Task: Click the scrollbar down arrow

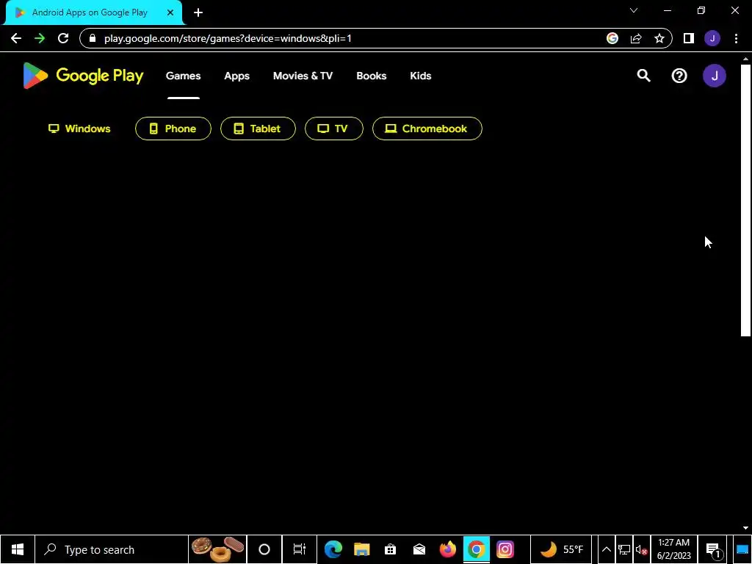Action: pos(745,528)
